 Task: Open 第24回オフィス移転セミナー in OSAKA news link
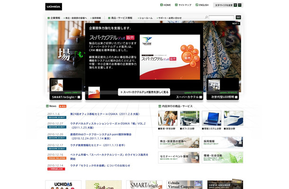(x=105, y=114)
